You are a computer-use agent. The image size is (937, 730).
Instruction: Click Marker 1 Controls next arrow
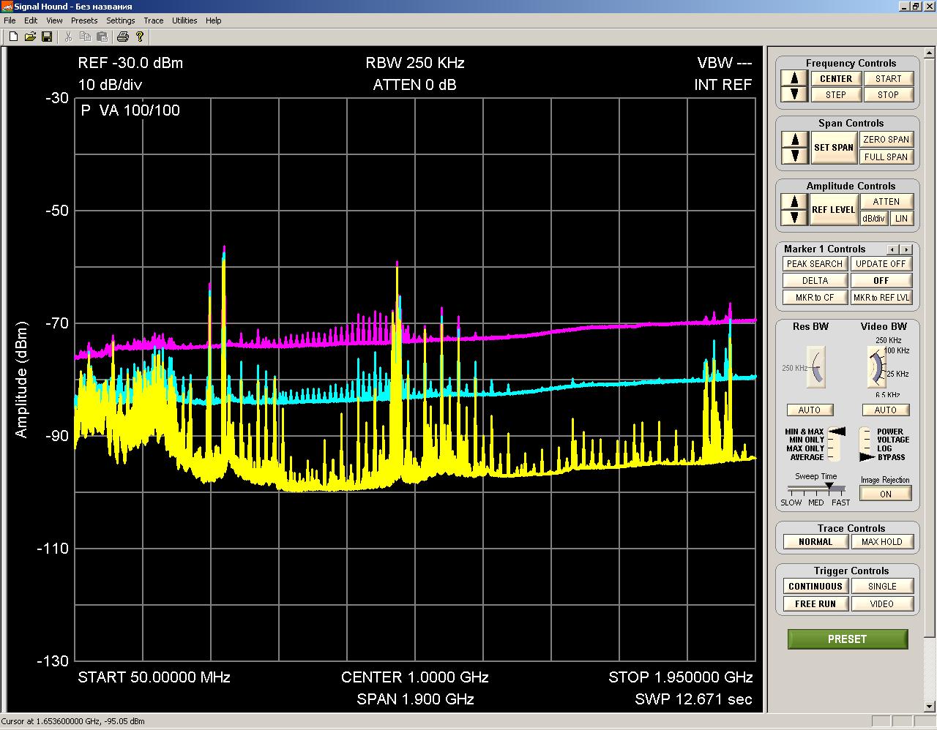(x=906, y=249)
